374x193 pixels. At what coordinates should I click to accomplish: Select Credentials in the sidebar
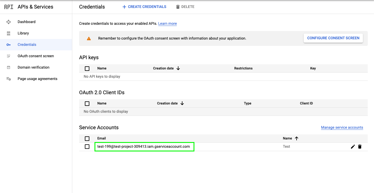tap(36, 45)
